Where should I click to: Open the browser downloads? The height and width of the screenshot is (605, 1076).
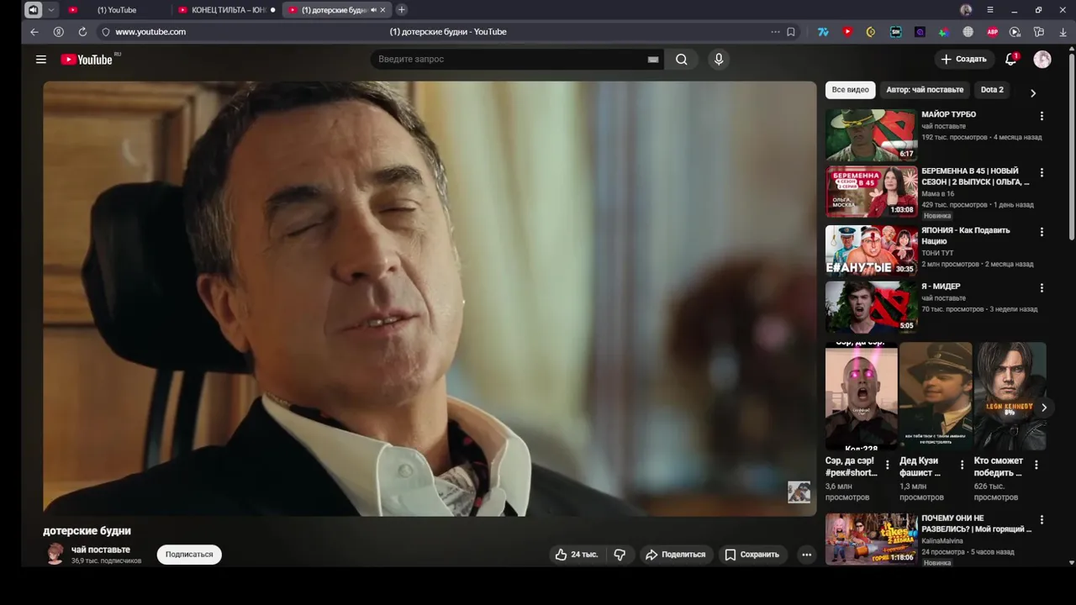tap(1063, 32)
